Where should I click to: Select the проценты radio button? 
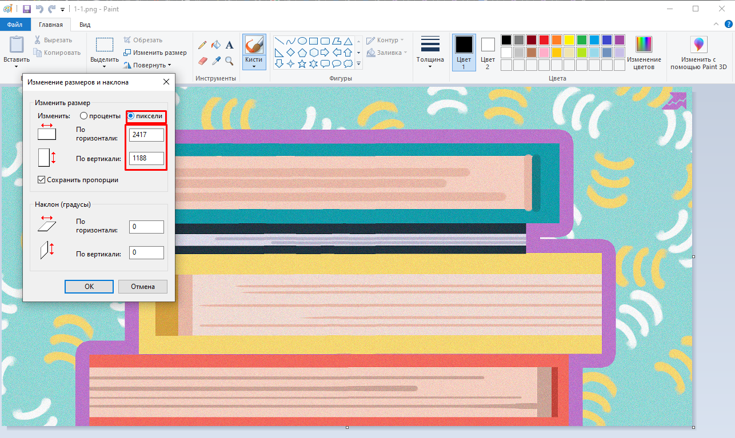[x=84, y=116]
